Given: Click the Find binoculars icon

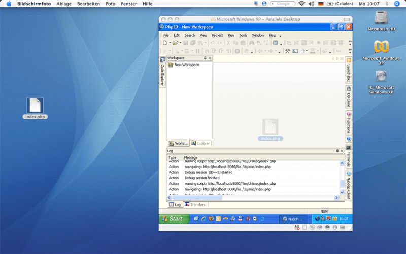Looking at the screenshot, I should coord(251,43).
